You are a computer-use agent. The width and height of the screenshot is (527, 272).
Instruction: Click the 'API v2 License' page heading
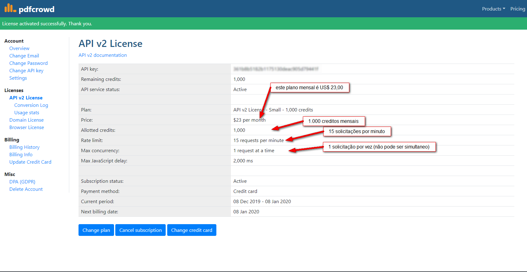(x=110, y=44)
